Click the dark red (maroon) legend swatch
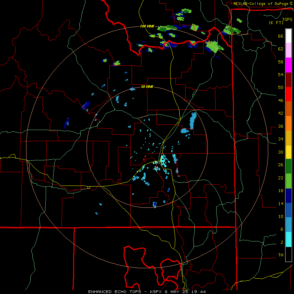The height and width of the screenshot is (294, 294). [x=288, y=79]
